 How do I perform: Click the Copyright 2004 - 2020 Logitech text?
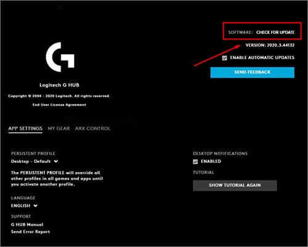click(59, 96)
